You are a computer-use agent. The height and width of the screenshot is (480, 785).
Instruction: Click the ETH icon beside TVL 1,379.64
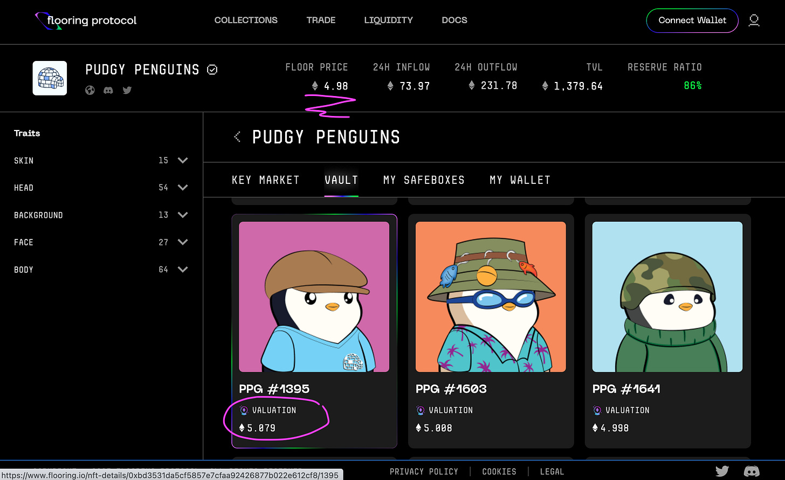click(545, 86)
